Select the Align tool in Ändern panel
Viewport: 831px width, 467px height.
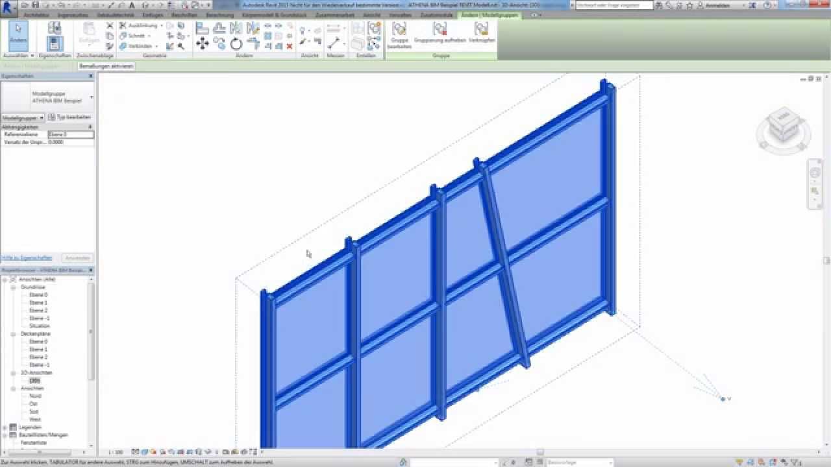point(203,28)
